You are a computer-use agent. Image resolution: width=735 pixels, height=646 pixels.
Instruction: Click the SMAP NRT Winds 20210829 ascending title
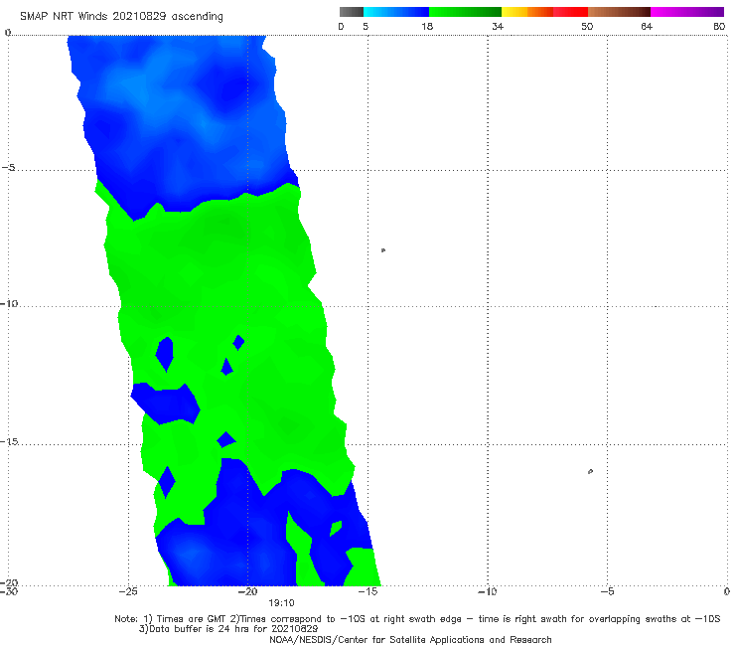coord(121,17)
